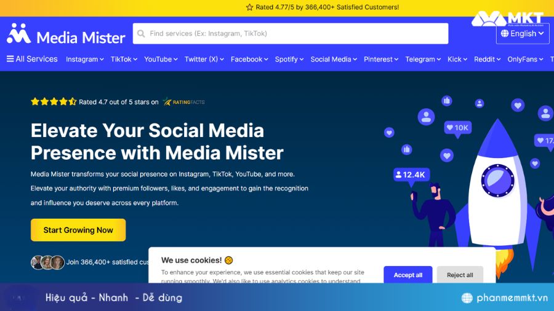Reject all cookies
This screenshot has height=311, width=554.
click(460, 275)
